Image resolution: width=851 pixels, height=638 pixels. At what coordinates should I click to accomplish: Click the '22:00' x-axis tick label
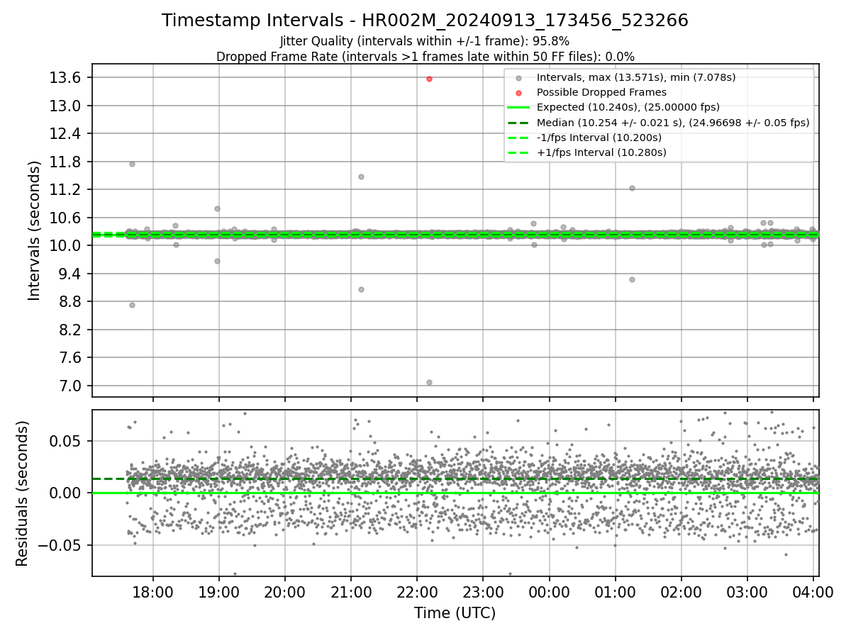click(x=417, y=592)
